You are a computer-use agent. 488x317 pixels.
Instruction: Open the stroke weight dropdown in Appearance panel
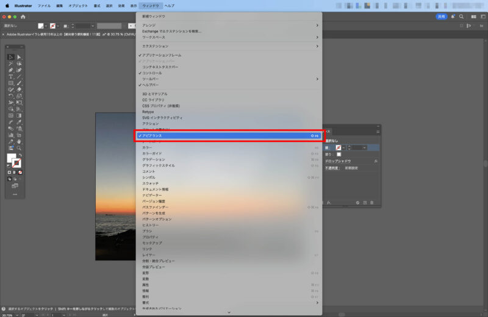click(x=364, y=148)
